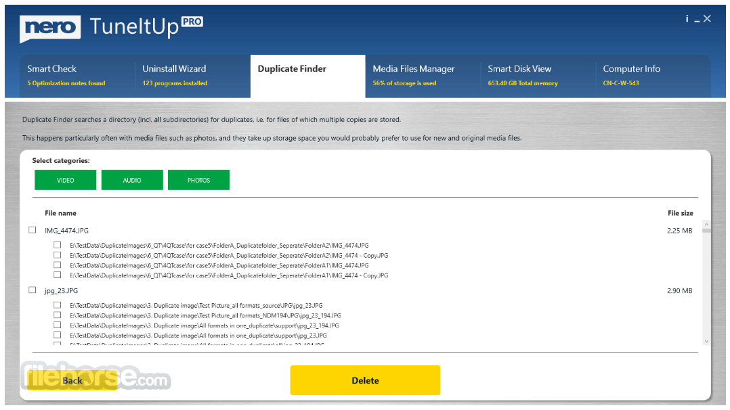Click '123 programs installed' text
This screenshot has width=730, height=410.
tap(175, 83)
